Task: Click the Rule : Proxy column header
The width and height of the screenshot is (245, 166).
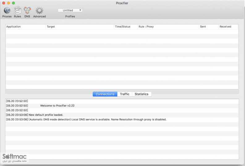Action: click(168, 26)
